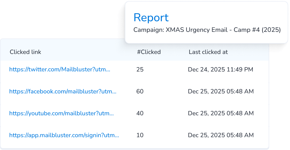Select the YouTube row's last clicked timestamp
The width and height of the screenshot is (290, 150).
point(221,113)
